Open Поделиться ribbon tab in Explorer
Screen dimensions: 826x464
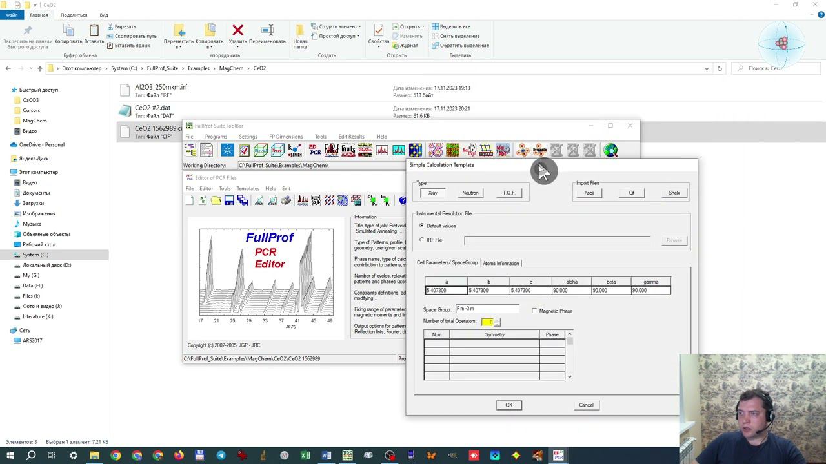click(74, 15)
